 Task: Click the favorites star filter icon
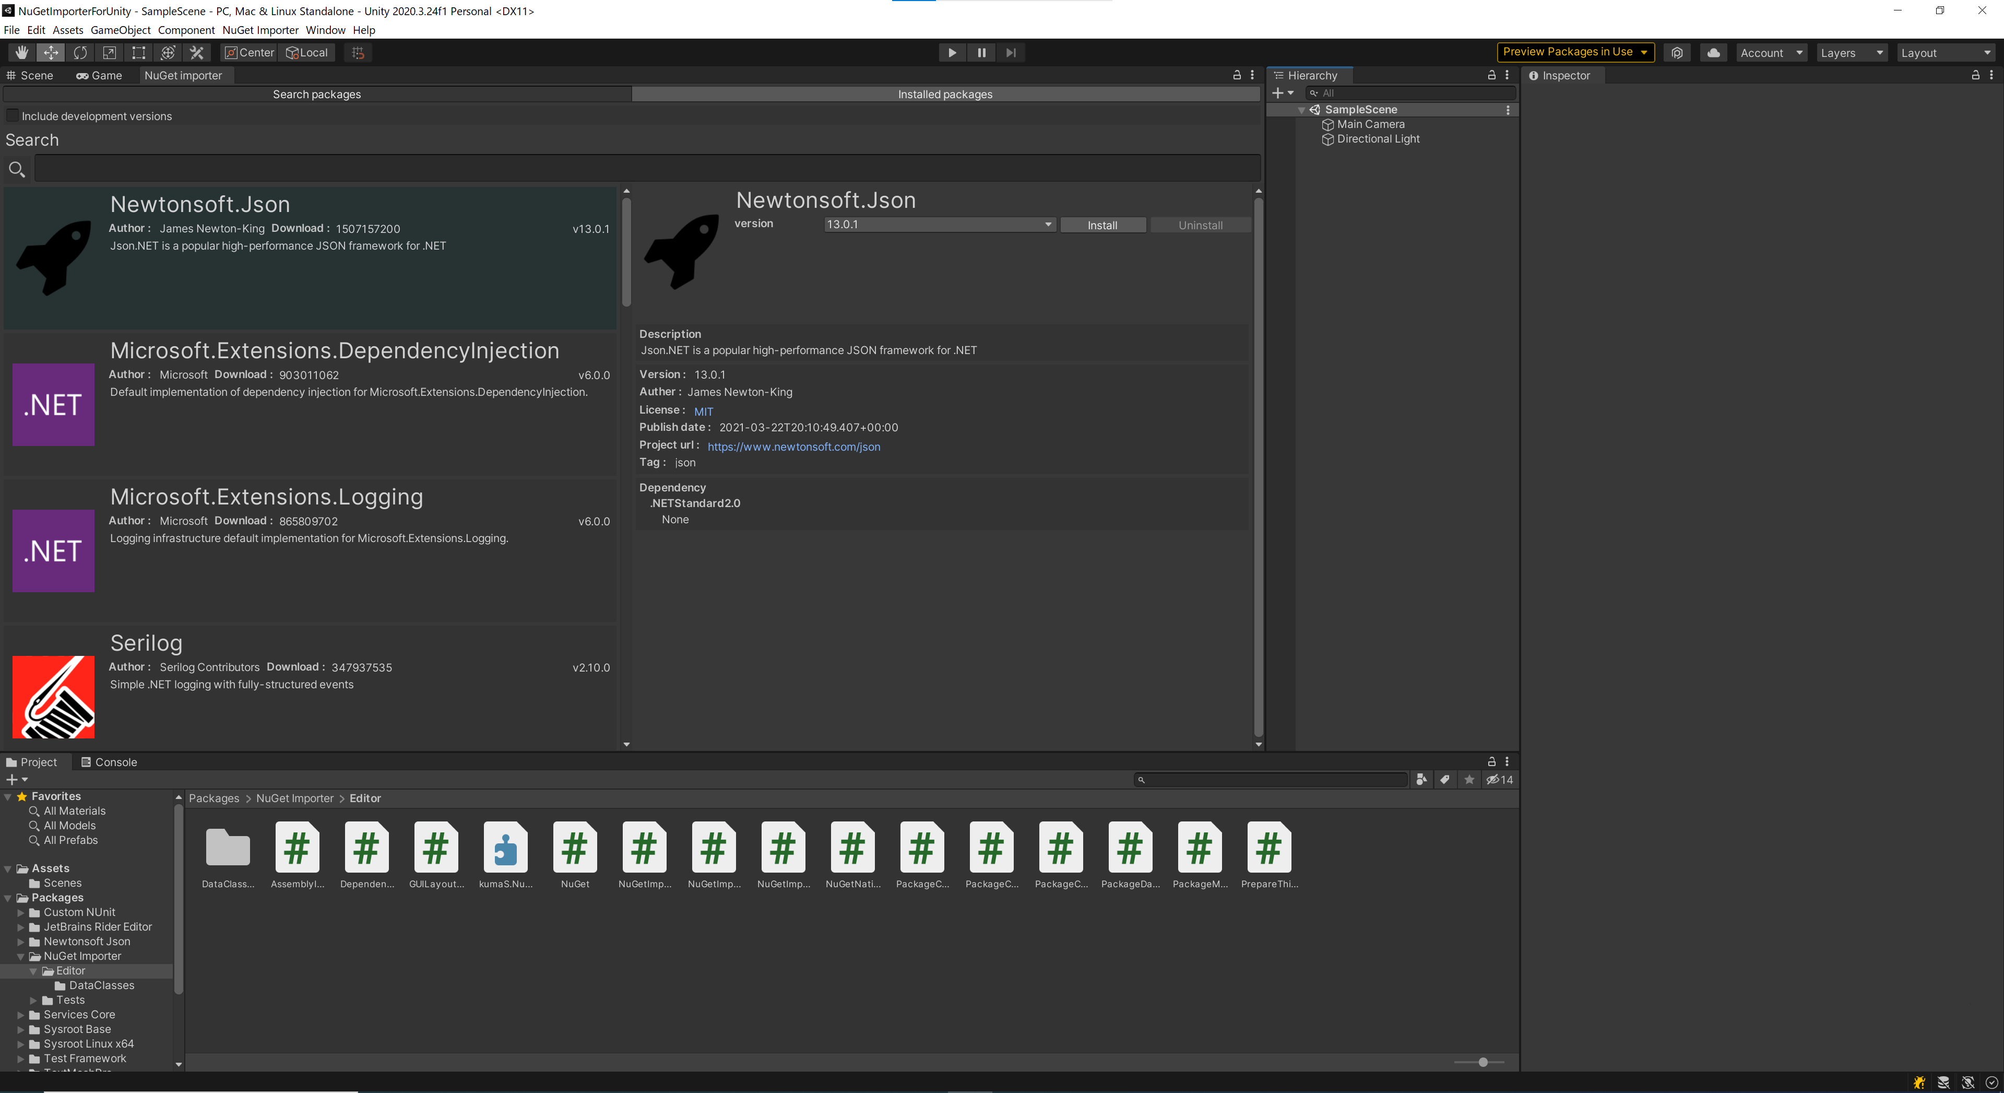tap(1469, 779)
